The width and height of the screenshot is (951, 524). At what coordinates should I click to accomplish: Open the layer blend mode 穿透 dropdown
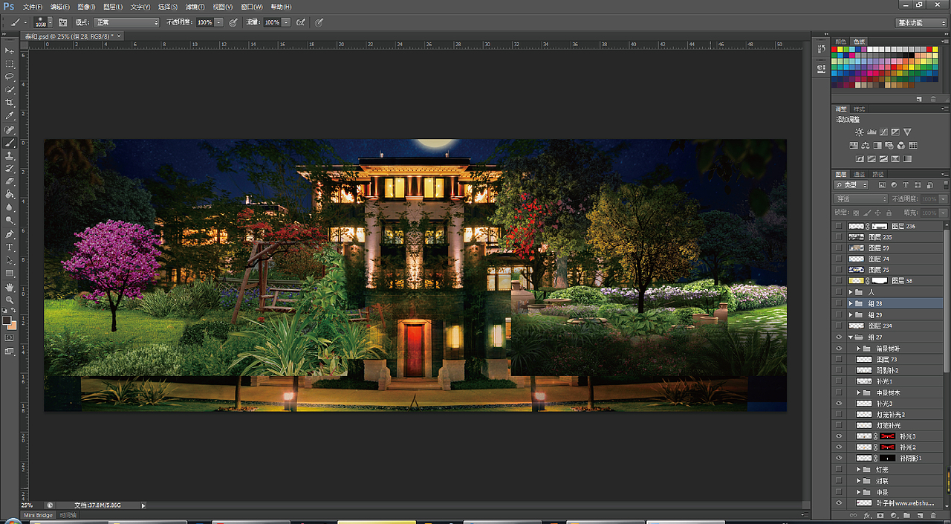860,199
